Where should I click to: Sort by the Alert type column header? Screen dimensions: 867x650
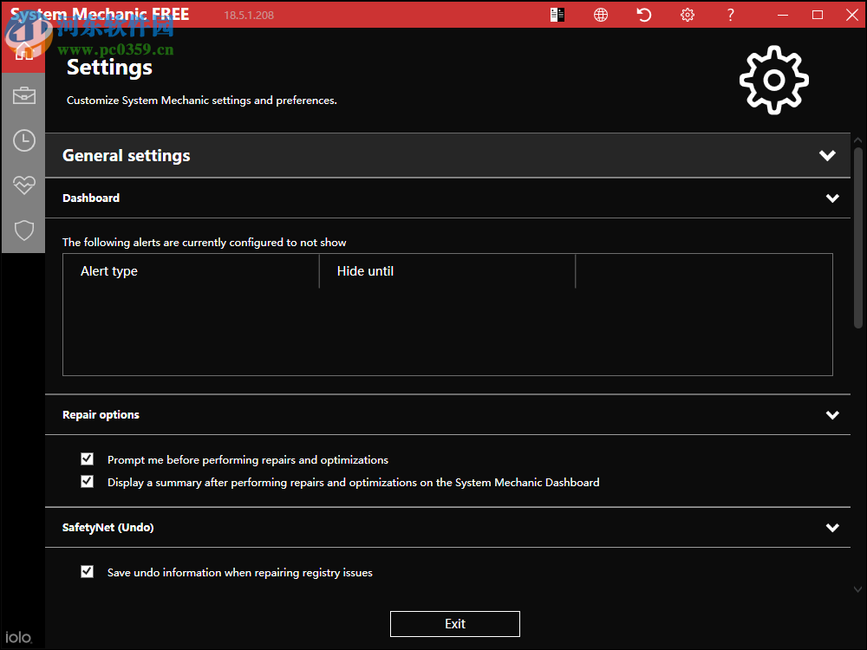point(191,271)
